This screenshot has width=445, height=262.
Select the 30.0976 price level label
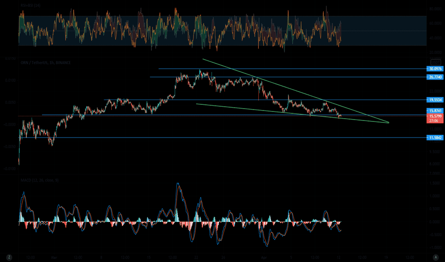[435, 69]
